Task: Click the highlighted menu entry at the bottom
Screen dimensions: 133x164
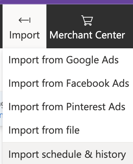Action: pos(68,153)
